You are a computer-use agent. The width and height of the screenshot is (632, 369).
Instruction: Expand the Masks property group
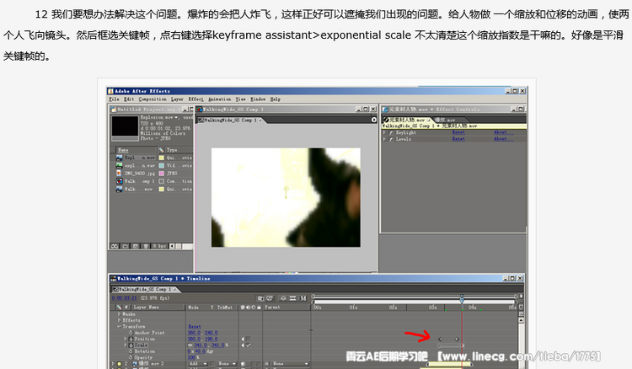coord(119,314)
